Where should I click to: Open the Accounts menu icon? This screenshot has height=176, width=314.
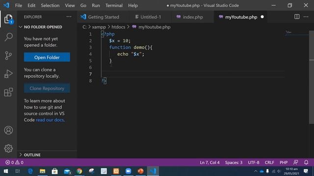pyautogui.click(x=8, y=131)
